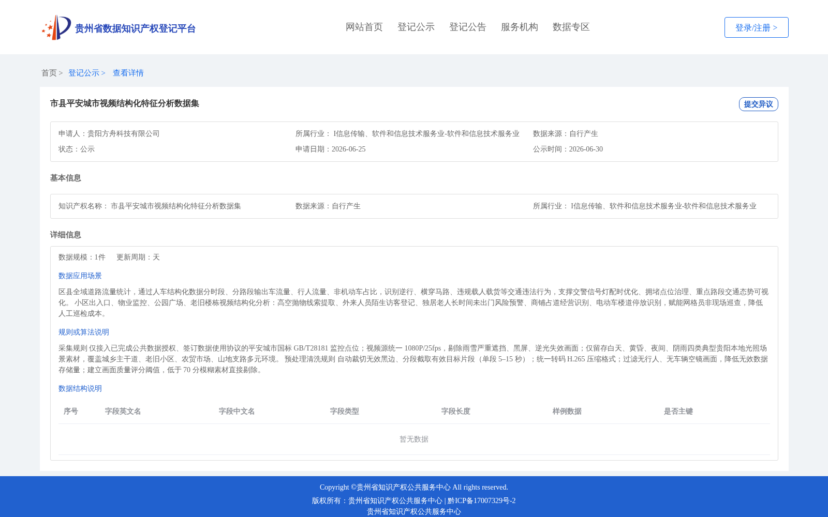Click the 样例数据 column header

[x=567, y=411]
